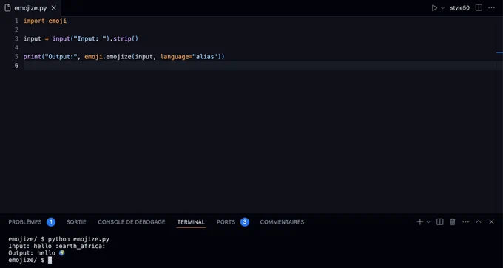Click the ports count badge 3
This screenshot has width=503, height=268.
point(244,222)
